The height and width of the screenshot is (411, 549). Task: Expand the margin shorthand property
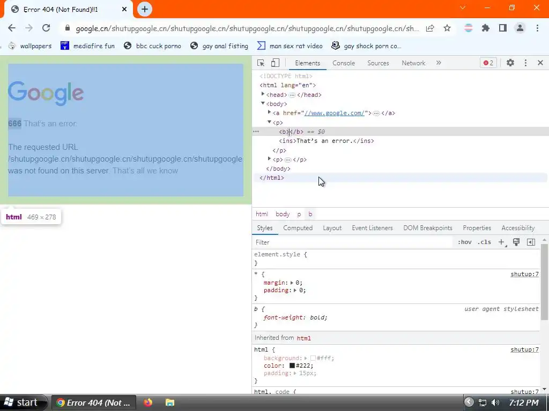(x=292, y=283)
